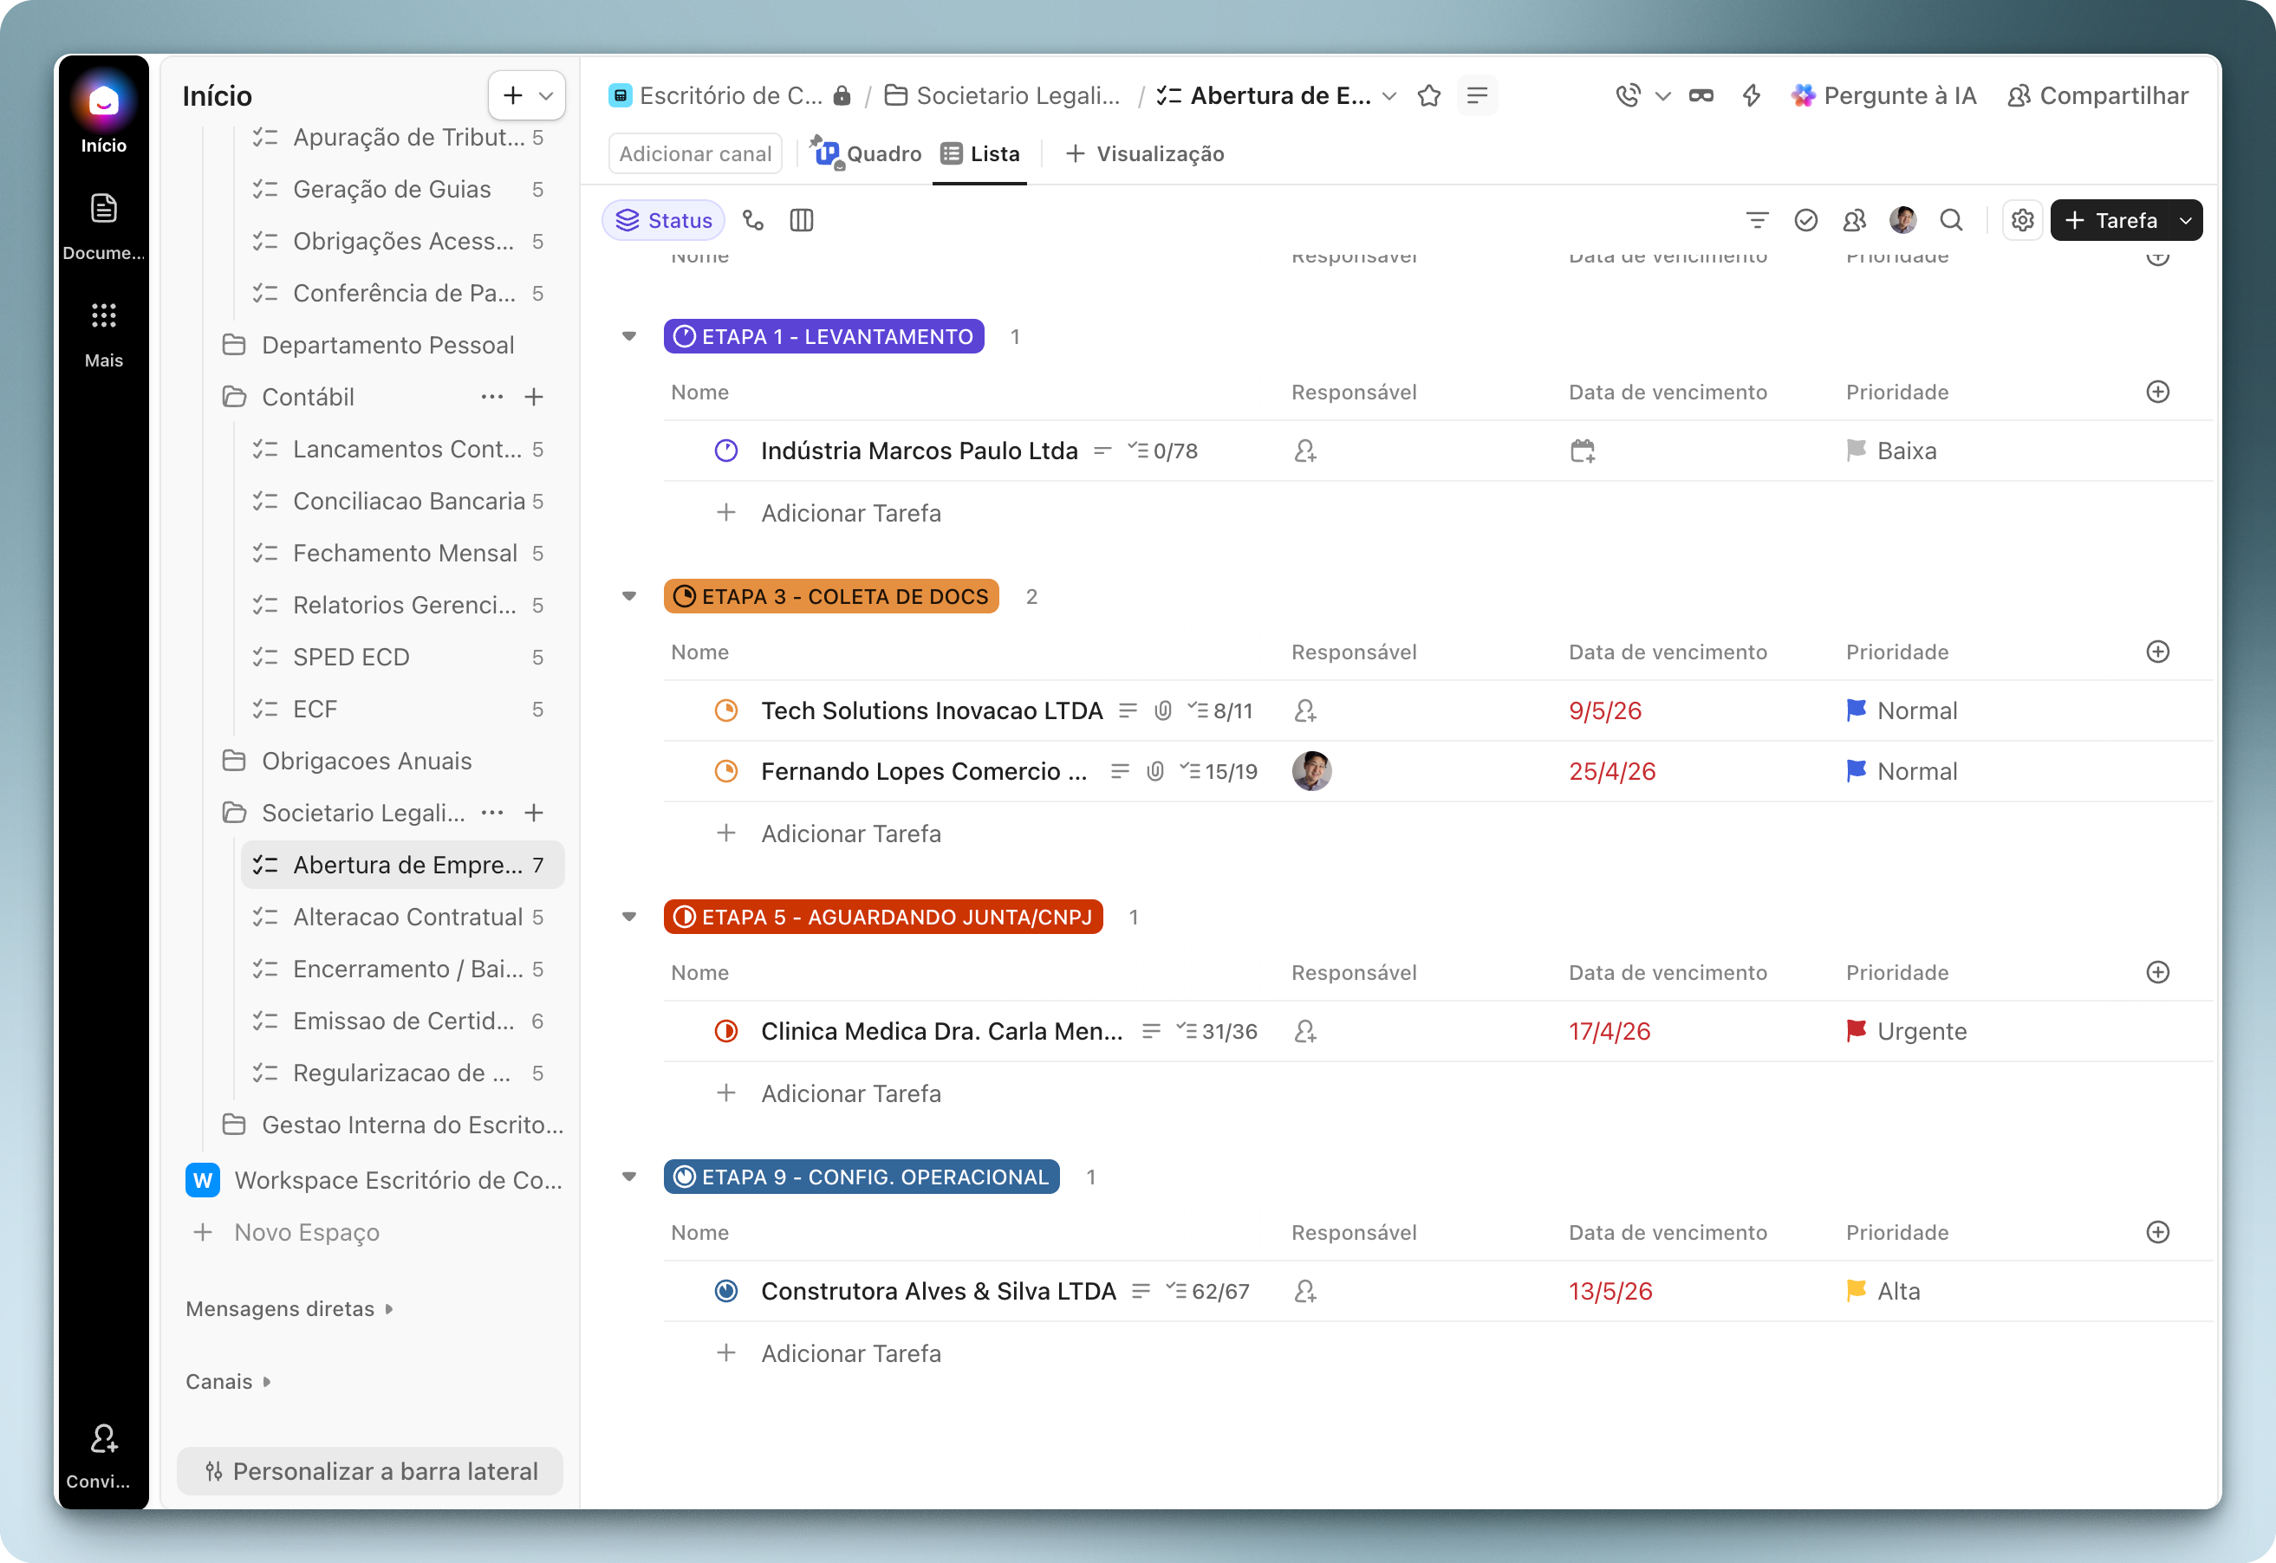Open attachment icon on Fernando Lopes Comercio row
This screenshot has height=1563, width=2276.
[x=1156, y=772]
